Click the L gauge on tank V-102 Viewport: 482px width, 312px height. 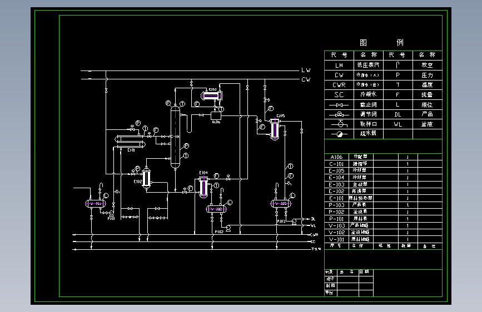click(x=230, y=203)
